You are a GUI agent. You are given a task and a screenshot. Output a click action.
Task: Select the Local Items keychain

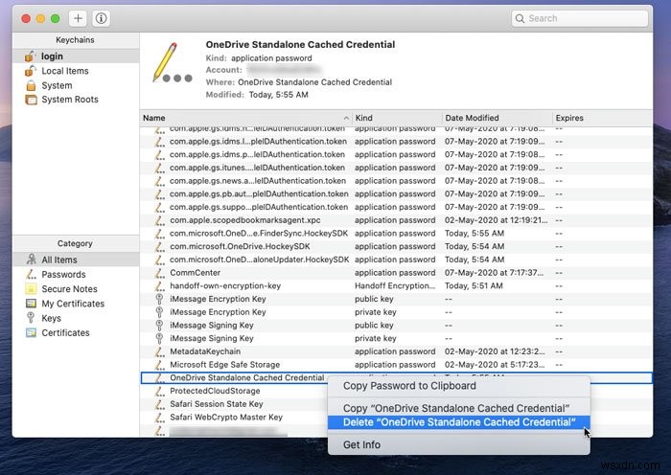click(x=76, y=71)
